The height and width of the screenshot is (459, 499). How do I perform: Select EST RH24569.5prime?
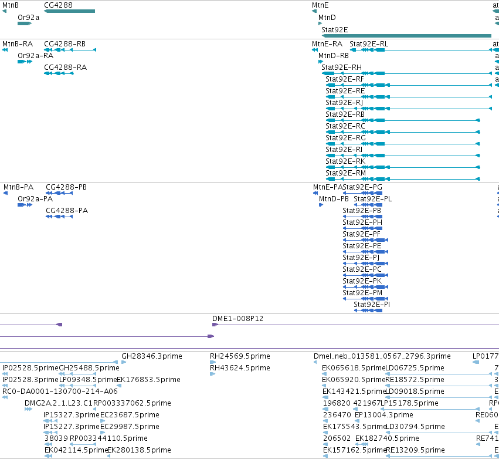[x=240, y=356]
